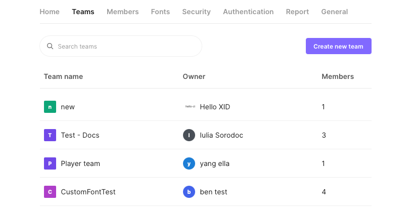Open the Security tab

tap(196, 12)
